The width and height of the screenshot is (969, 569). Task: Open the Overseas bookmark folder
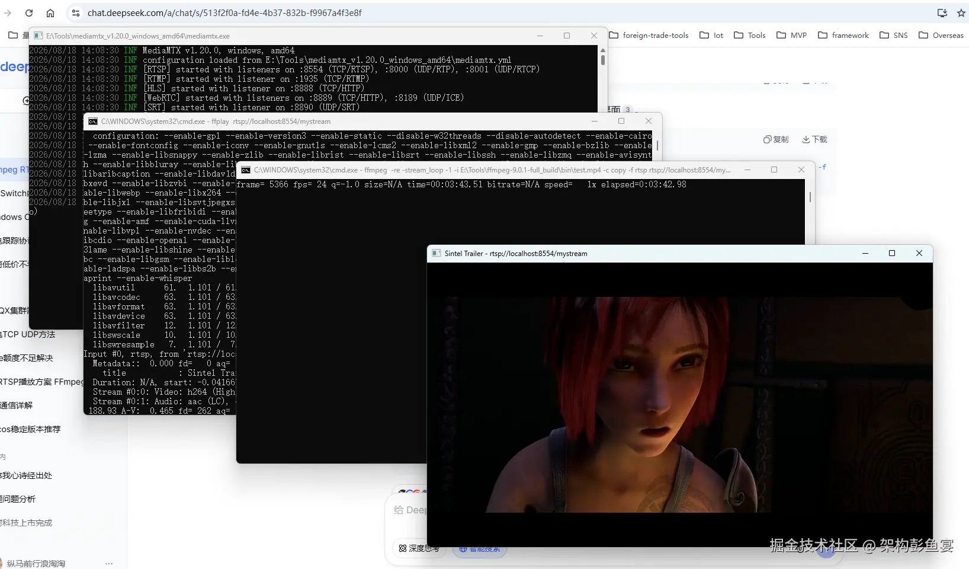[941, 35]
